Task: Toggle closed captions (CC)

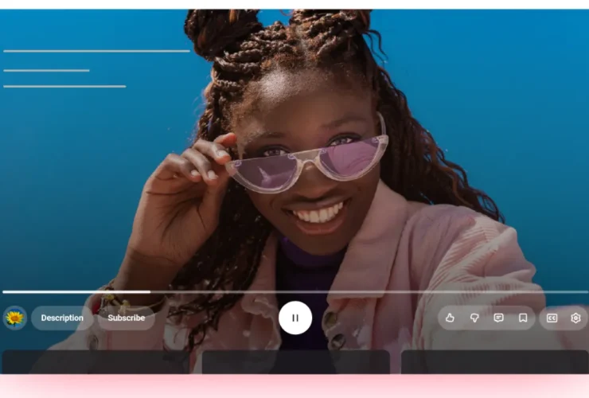Action: tap(552, 318)
